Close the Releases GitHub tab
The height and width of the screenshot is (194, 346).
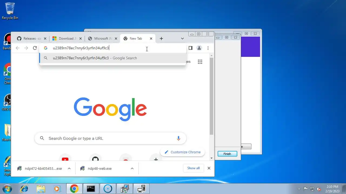45,39
